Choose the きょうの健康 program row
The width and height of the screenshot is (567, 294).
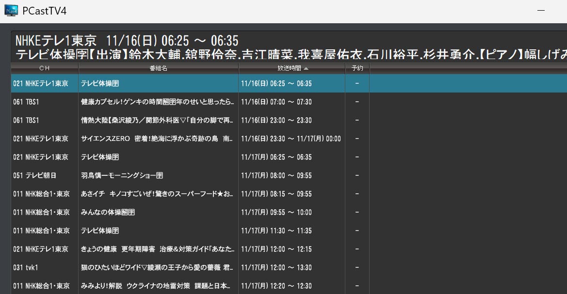click(x=157, y=249)
